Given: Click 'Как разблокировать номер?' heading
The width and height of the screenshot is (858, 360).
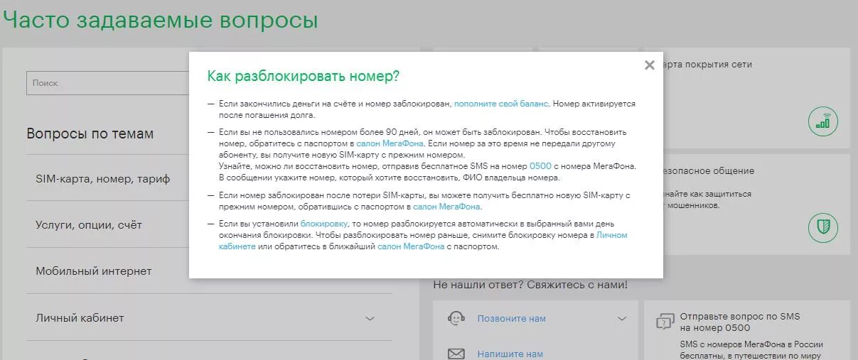Looking at the screenshot, I should tap(303, 75).
